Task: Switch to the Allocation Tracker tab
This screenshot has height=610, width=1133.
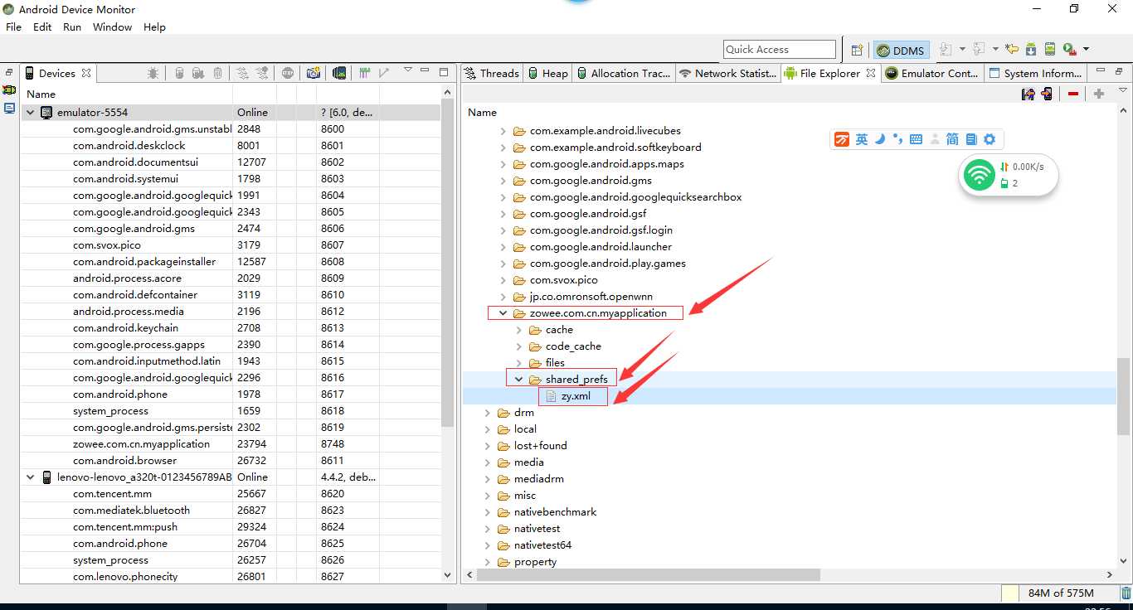Action: [x=624, y=73]
